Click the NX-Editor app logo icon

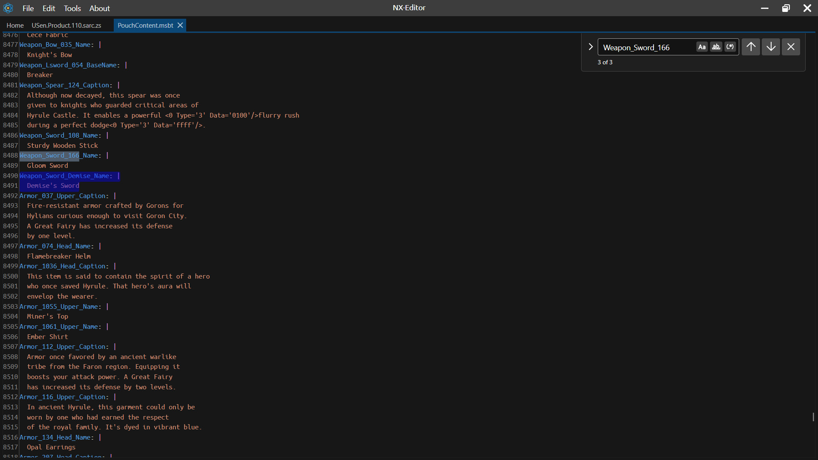[x=8, y=8]
